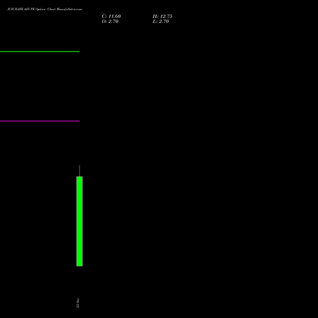Click the close value "C: 11.60"
The height and width of the screenshot is (318, 318).
coord(111,17)
